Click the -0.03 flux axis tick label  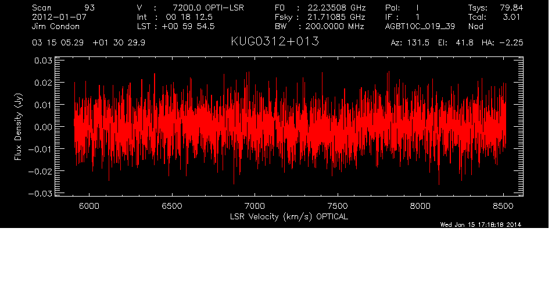pyautogui.click(x=40, y=194)
